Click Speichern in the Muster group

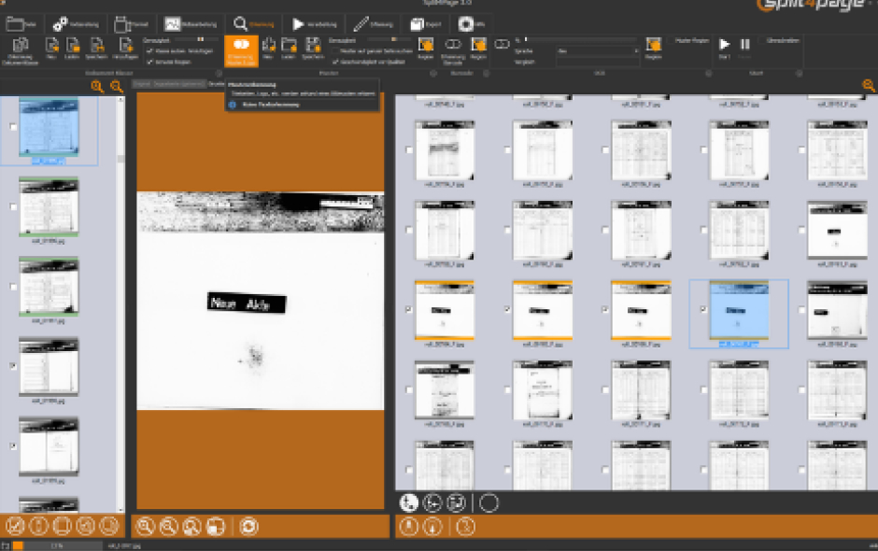click(x=313, y=49)
